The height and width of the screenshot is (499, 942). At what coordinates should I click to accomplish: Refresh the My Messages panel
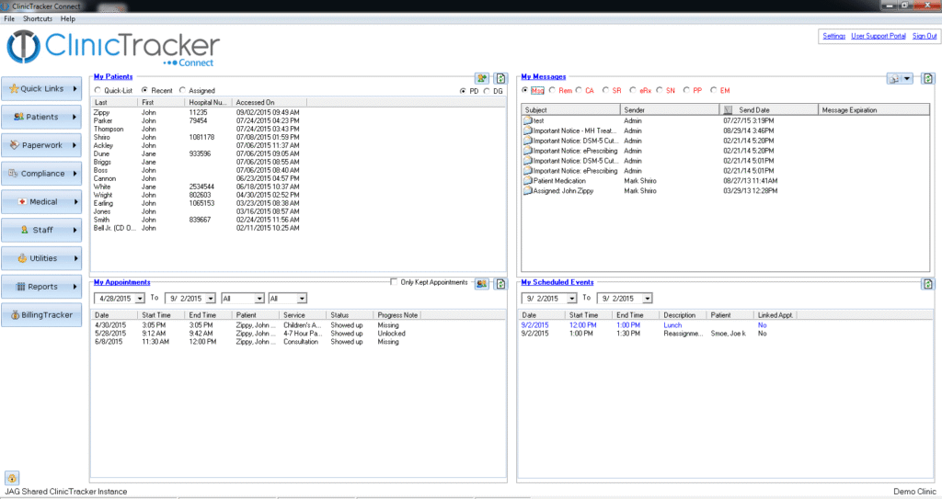coord(928,79)
